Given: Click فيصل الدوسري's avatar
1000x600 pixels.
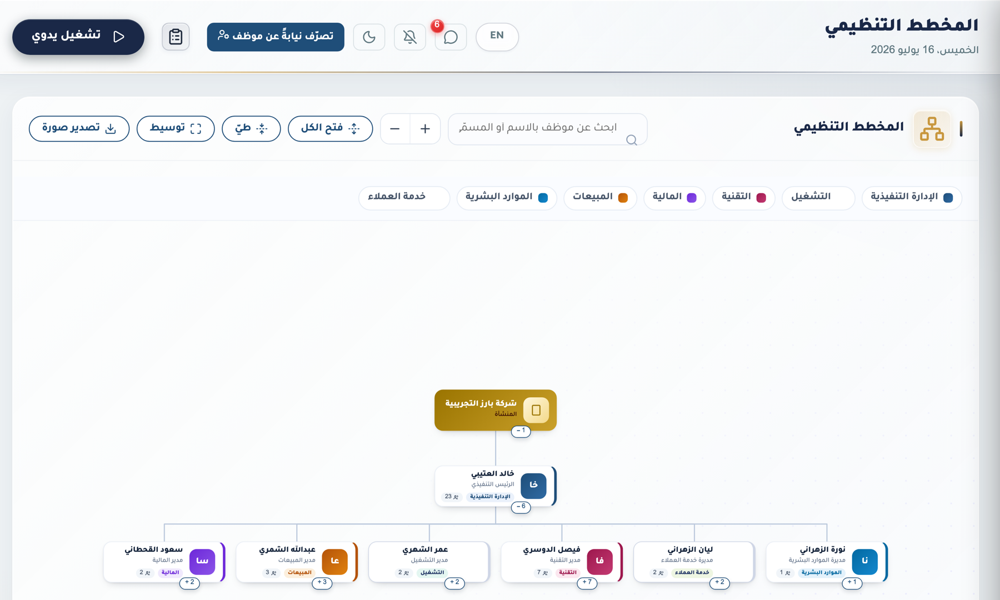Looking at the screenshot, I should [599, 562].
